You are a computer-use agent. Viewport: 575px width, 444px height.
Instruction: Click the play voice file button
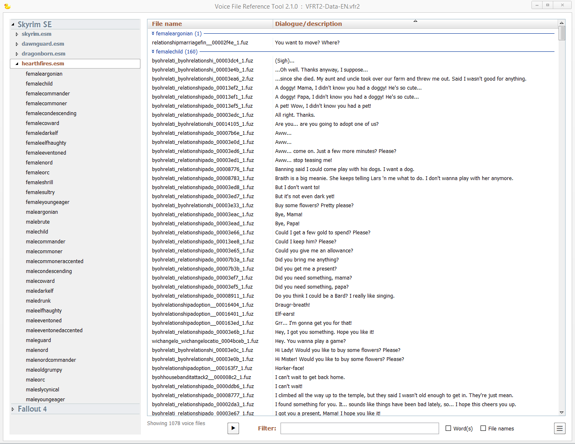tap(233, 428)
